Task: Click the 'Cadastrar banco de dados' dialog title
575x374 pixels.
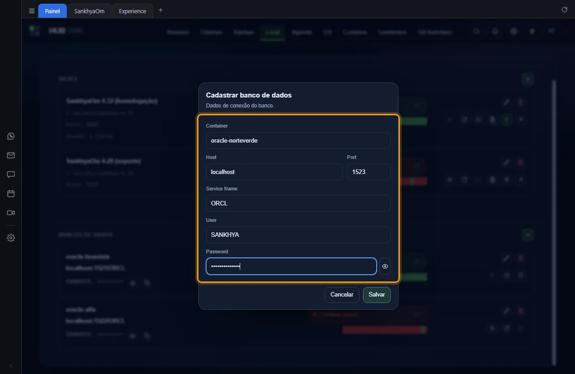Action: click(x=249, y=95)
